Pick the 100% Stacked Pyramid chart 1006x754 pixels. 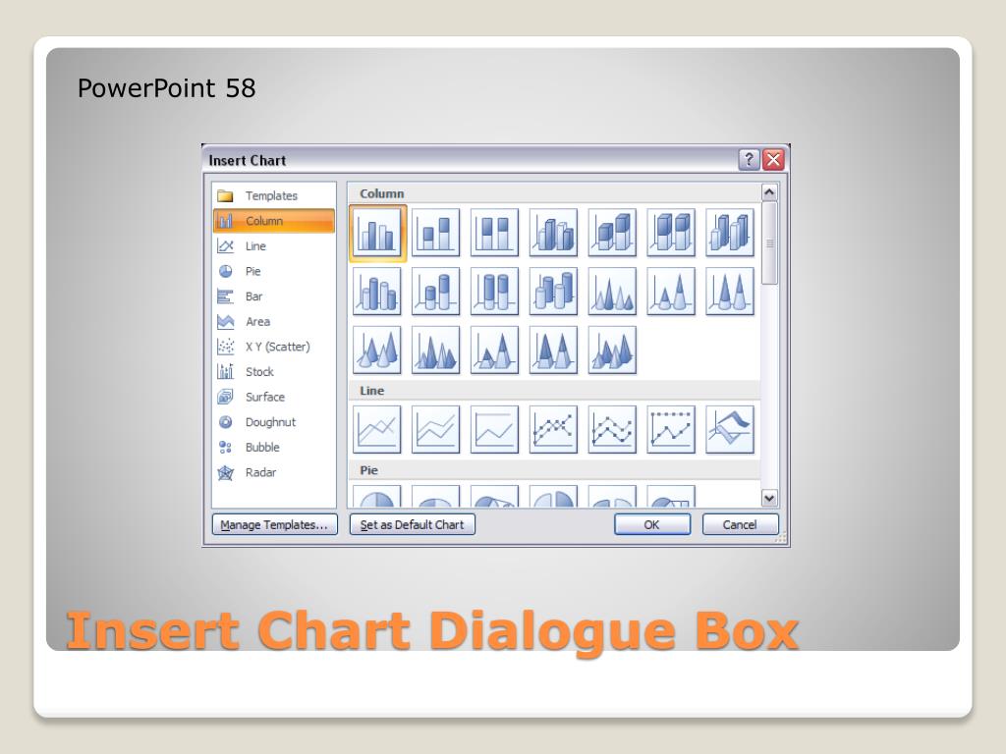(x=553, y=350)
